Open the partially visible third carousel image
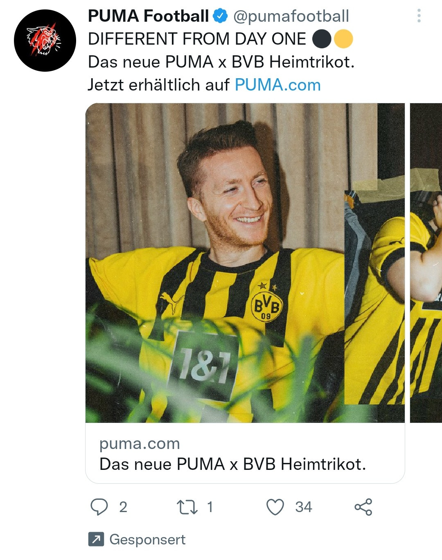442x560 pixels. tap(426, 263)
